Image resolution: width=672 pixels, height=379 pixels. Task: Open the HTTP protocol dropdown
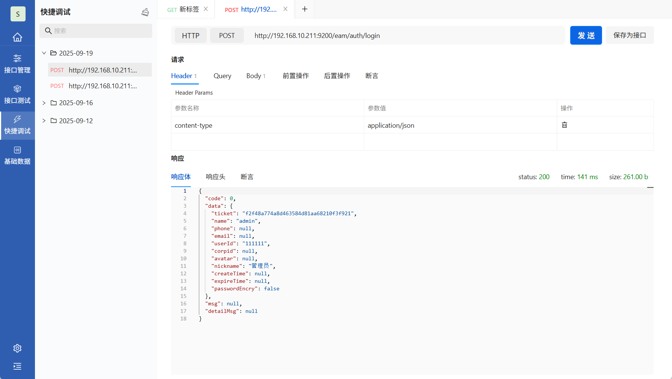191,36
